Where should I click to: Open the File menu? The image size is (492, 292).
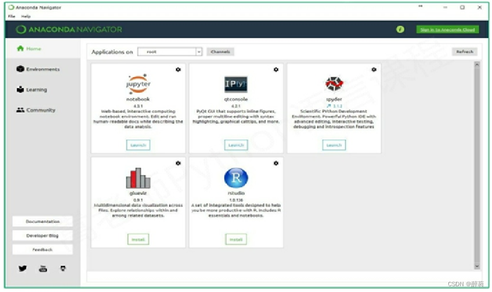tap(12, 16)
